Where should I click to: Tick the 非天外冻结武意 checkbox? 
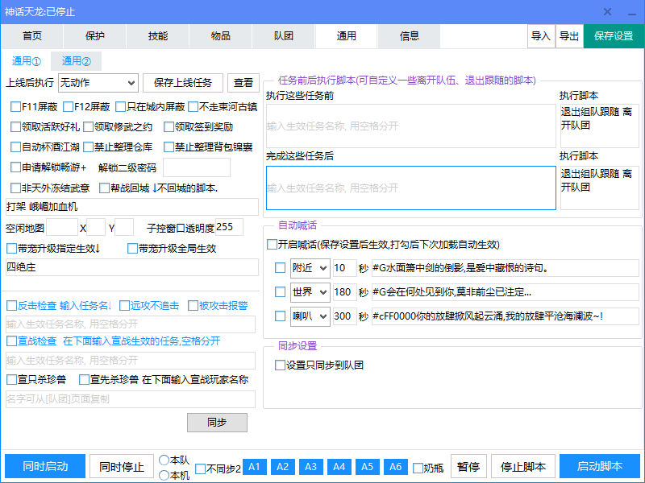point(15,188)
